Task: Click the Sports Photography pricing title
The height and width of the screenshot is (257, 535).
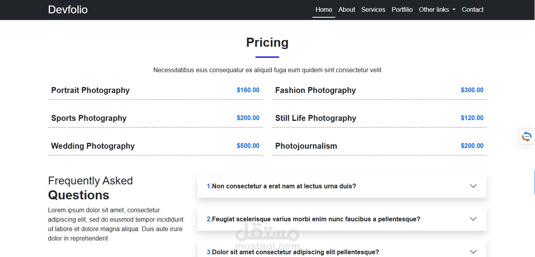Action: [89, 118]
